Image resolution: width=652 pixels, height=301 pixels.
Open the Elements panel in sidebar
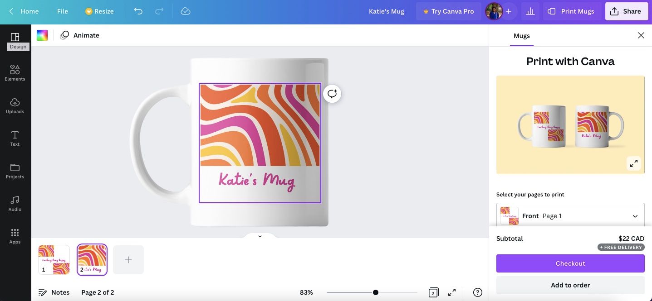15,73
